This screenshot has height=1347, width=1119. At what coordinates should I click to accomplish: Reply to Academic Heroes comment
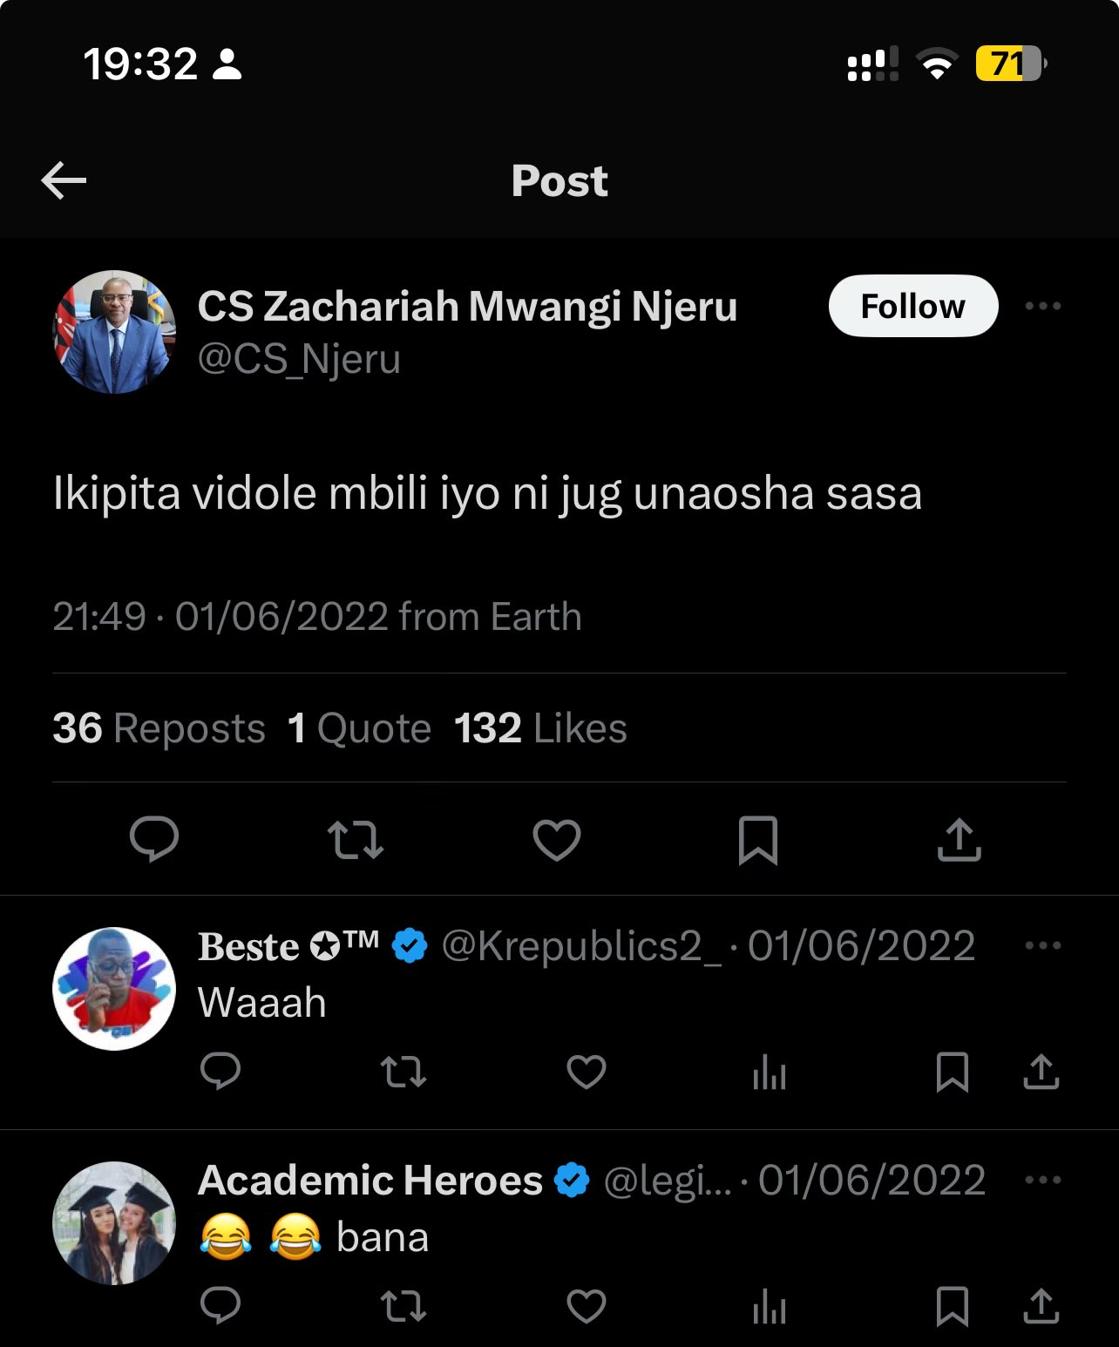tap(220, 1306)
